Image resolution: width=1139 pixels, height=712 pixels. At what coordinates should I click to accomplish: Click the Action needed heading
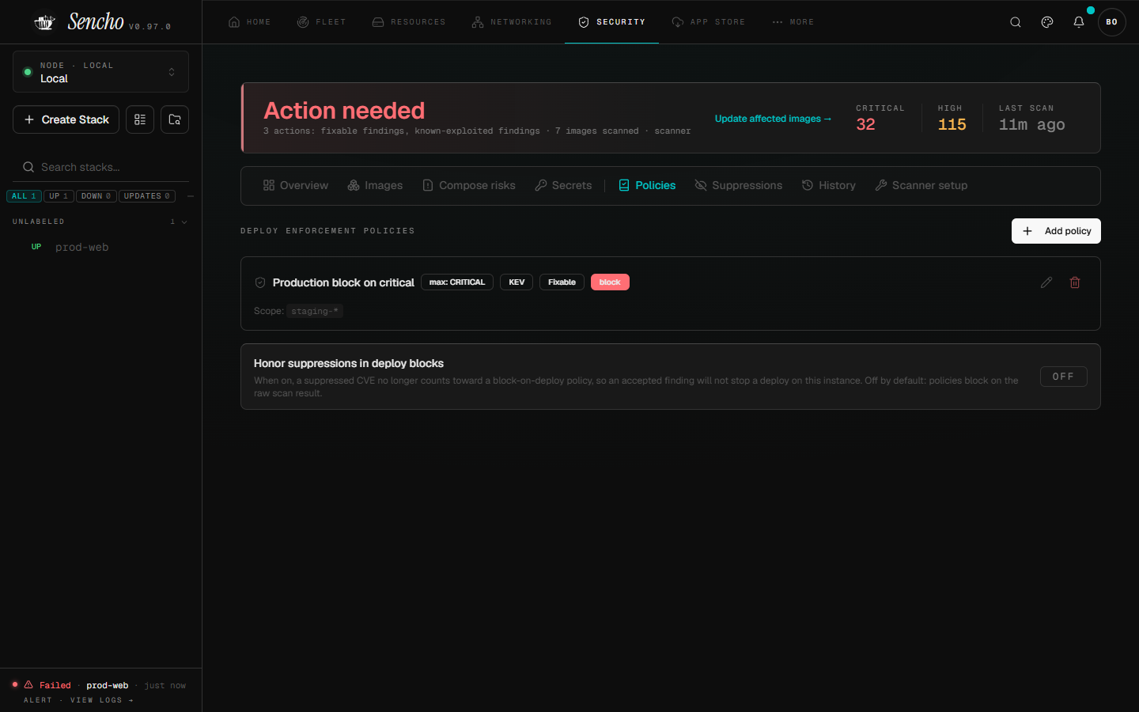click(344, 111)
